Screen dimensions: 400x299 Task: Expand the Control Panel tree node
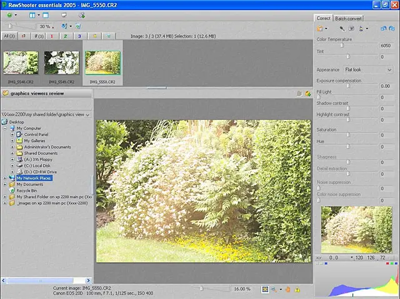[12, 134]
